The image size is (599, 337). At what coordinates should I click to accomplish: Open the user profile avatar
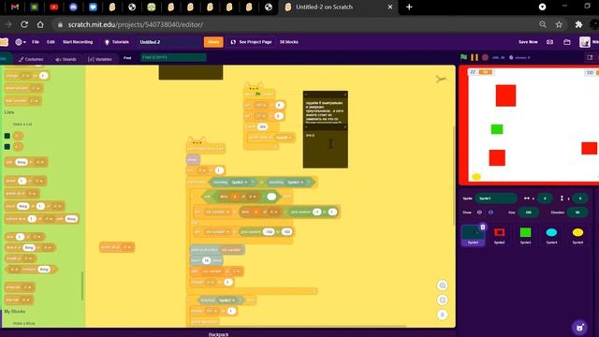(x=584, y=42)
